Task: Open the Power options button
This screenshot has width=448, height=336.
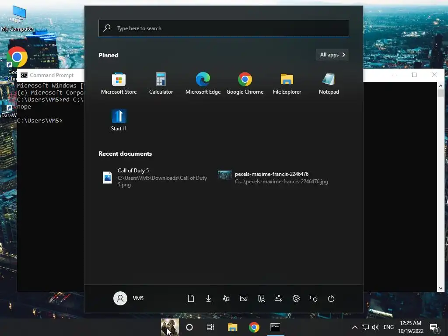Action: (331, 298)
